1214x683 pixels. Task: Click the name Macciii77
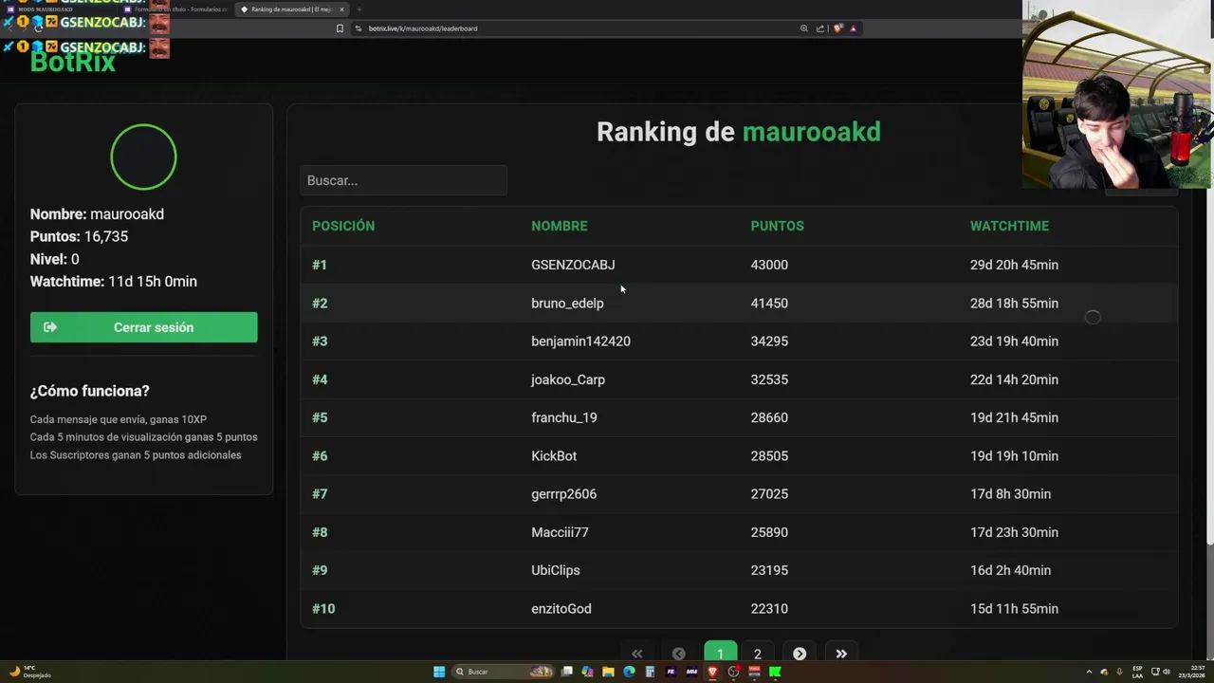[560, 532]
